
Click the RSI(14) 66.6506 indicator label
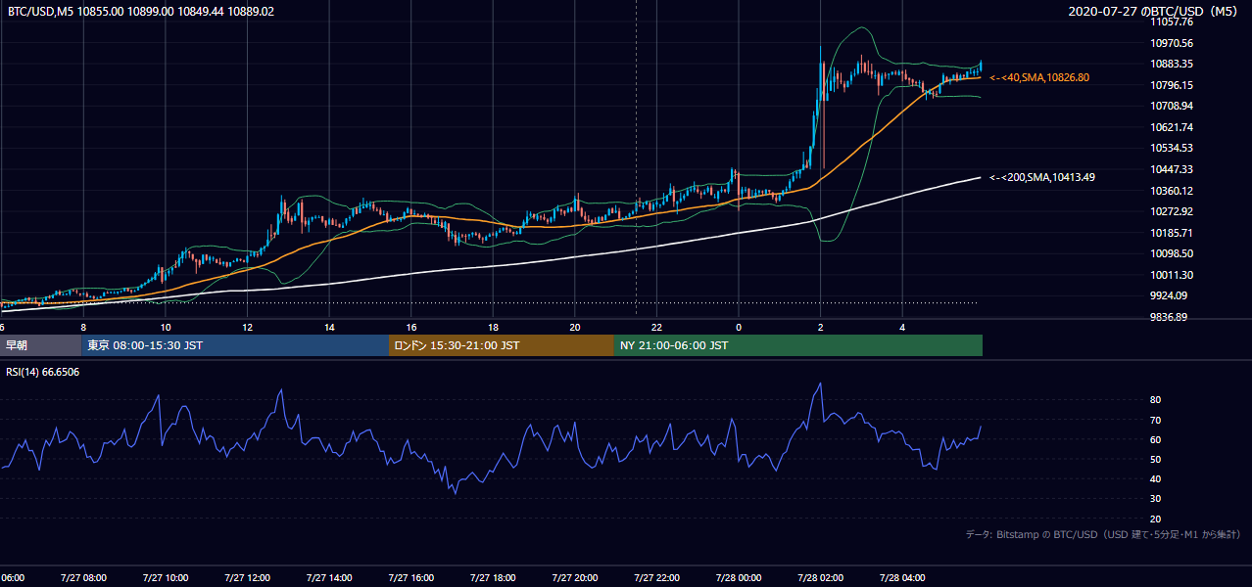tap(43, 372)
